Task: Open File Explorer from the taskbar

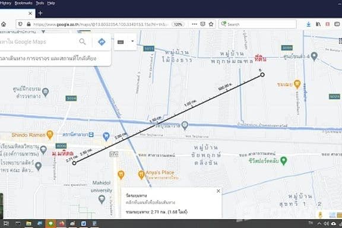Action: pos(28,224)
